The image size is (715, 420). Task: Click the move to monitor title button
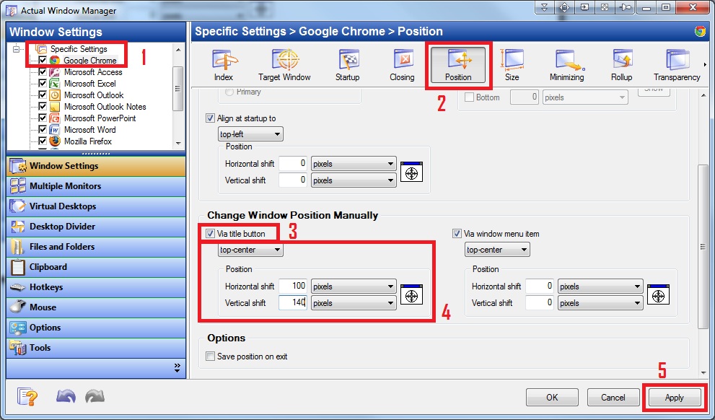[x=584, y=8]
